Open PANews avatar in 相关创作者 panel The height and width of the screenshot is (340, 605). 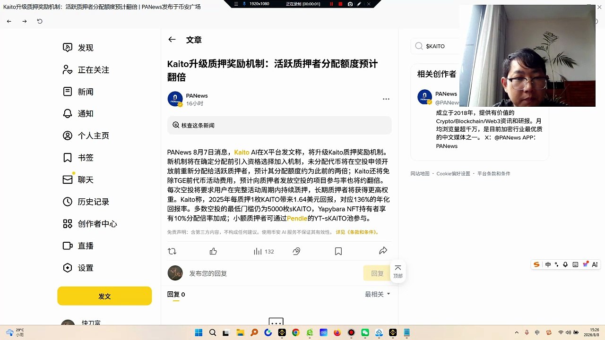[424, 97]
